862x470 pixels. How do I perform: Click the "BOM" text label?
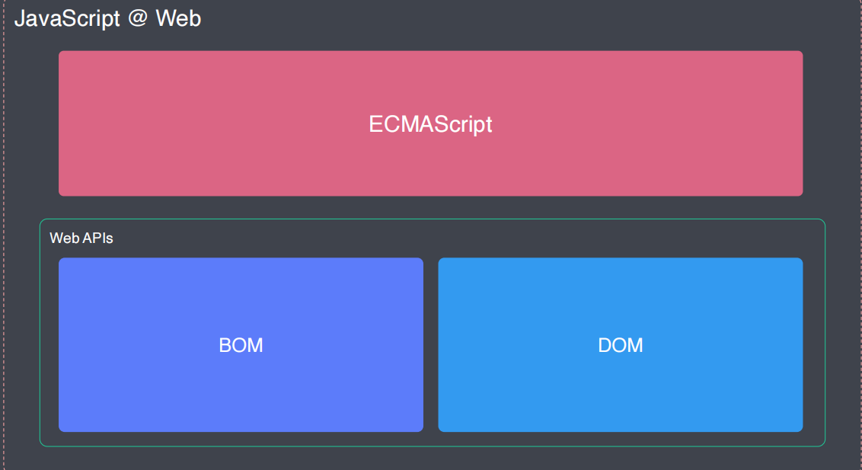241,345
